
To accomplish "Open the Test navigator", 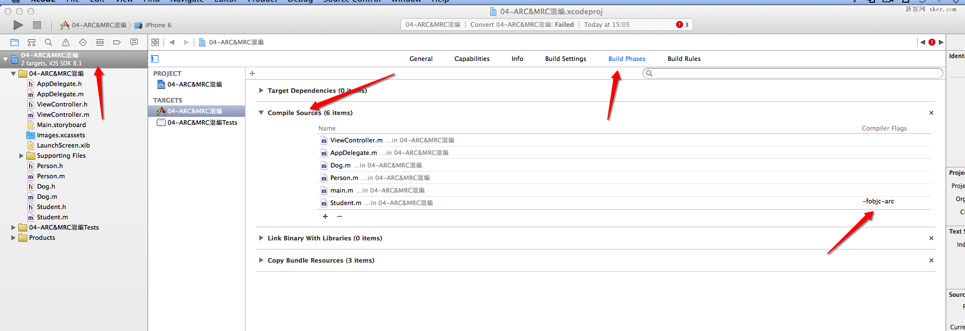I will (x=83, y=42).
